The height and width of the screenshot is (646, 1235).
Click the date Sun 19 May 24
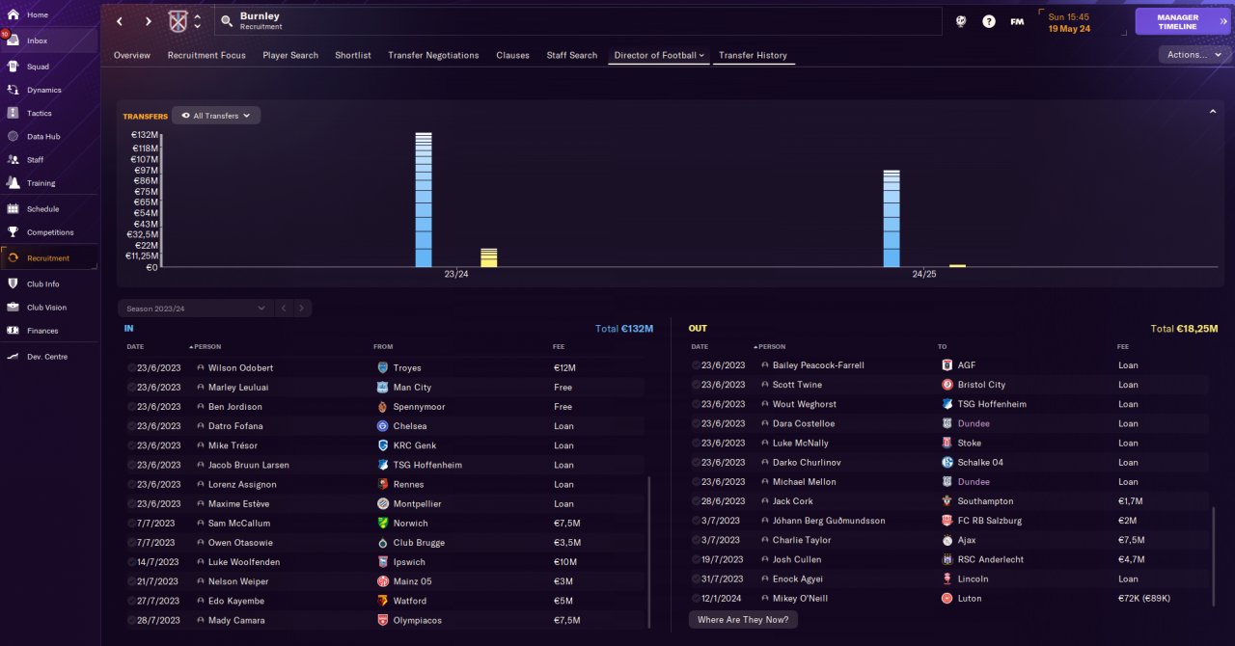(1069, 23)
